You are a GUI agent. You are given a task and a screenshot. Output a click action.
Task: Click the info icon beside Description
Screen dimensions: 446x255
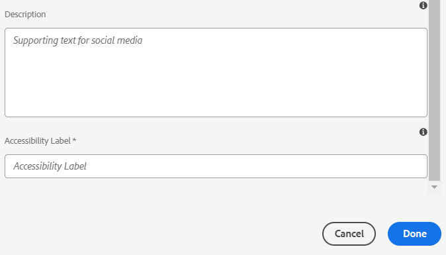(x=423, y=5)
